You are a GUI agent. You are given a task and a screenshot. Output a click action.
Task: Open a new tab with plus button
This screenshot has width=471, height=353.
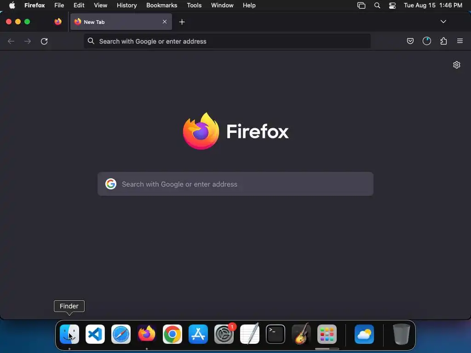click(182, 22)
